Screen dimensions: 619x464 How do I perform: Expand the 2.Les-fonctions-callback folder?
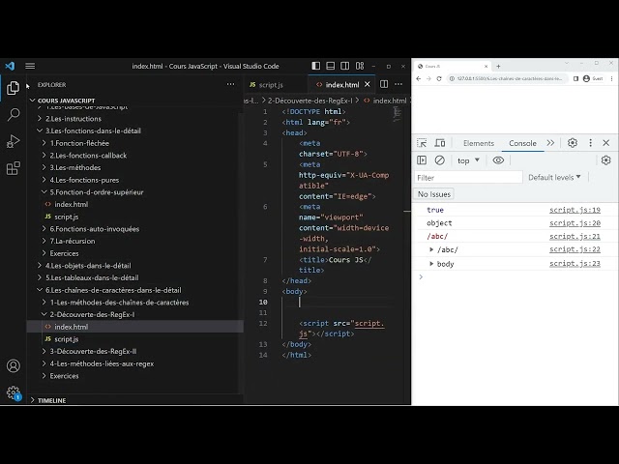coord(88,156)
